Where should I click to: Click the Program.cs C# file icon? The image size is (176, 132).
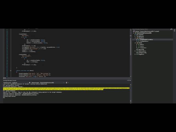[x=137, y=54]
